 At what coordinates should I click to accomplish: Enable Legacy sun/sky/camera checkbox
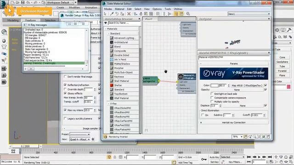coord(65,119)
